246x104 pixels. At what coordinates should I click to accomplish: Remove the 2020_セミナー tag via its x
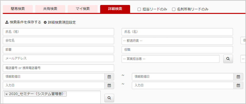click(6, 94)
